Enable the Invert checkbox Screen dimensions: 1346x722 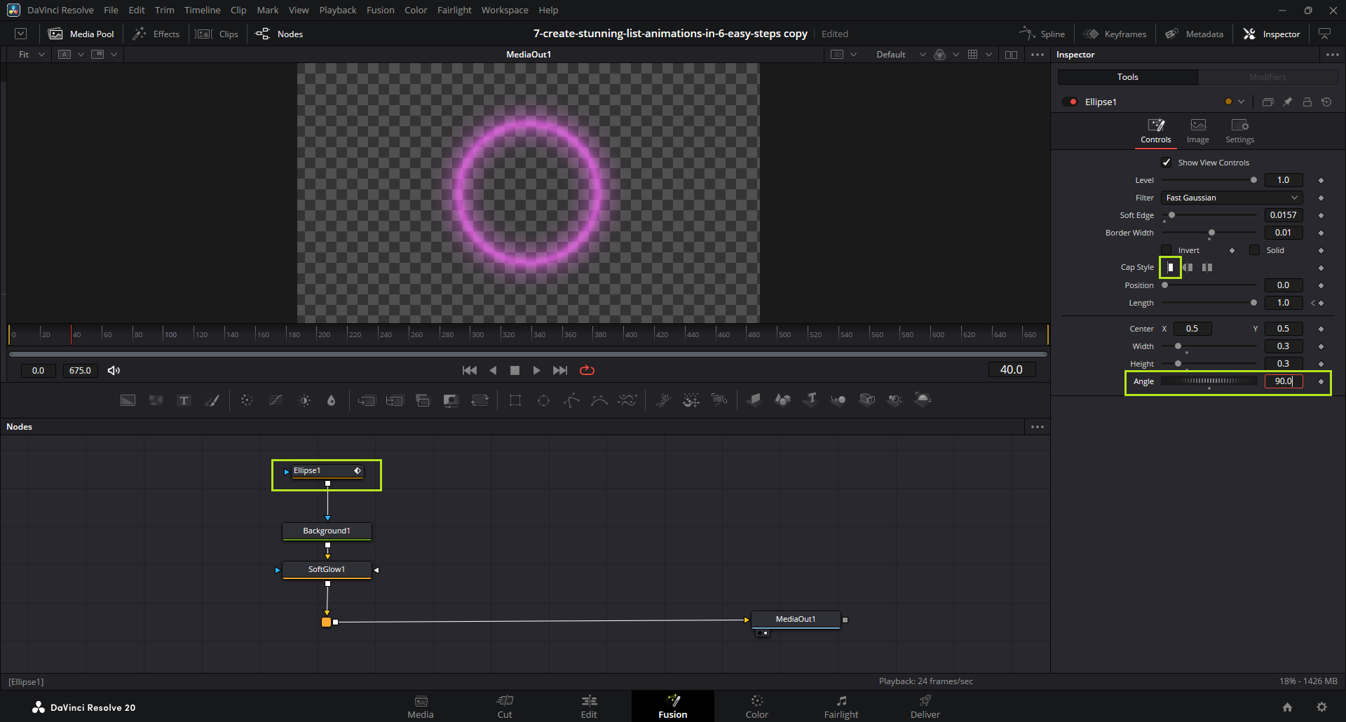tap(1167, 250)
